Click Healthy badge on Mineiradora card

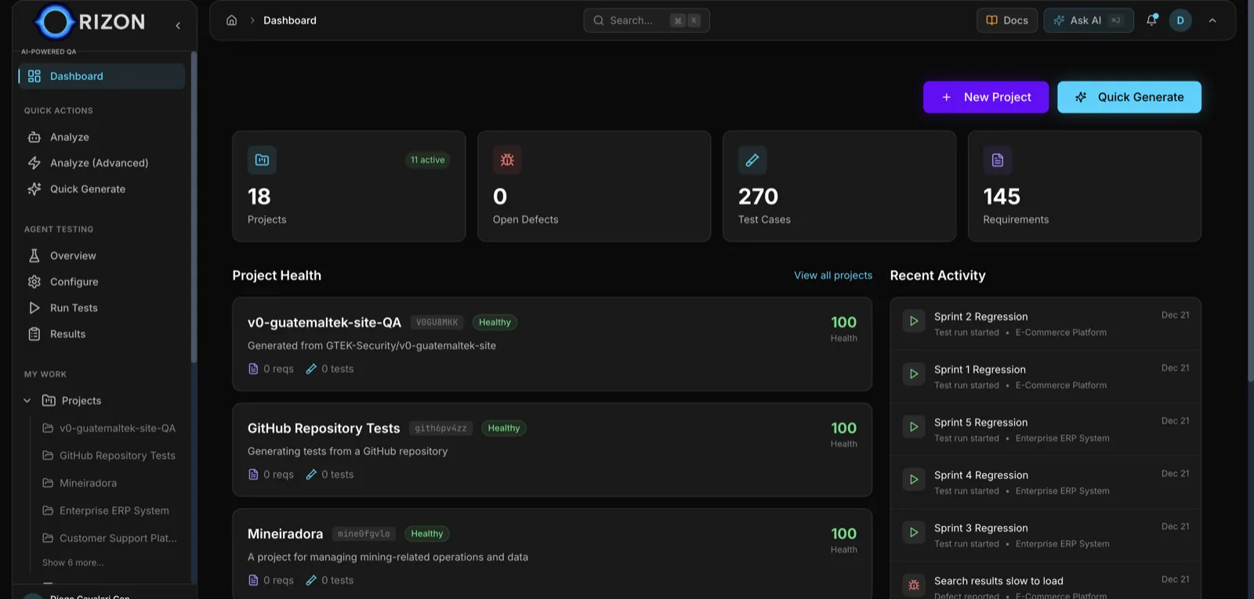coord(427,534)
